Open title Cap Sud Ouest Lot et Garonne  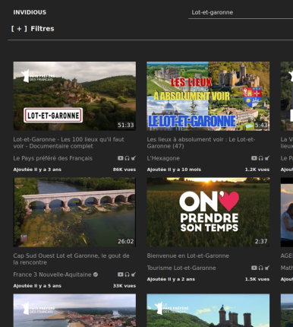[x=71, y=259]
